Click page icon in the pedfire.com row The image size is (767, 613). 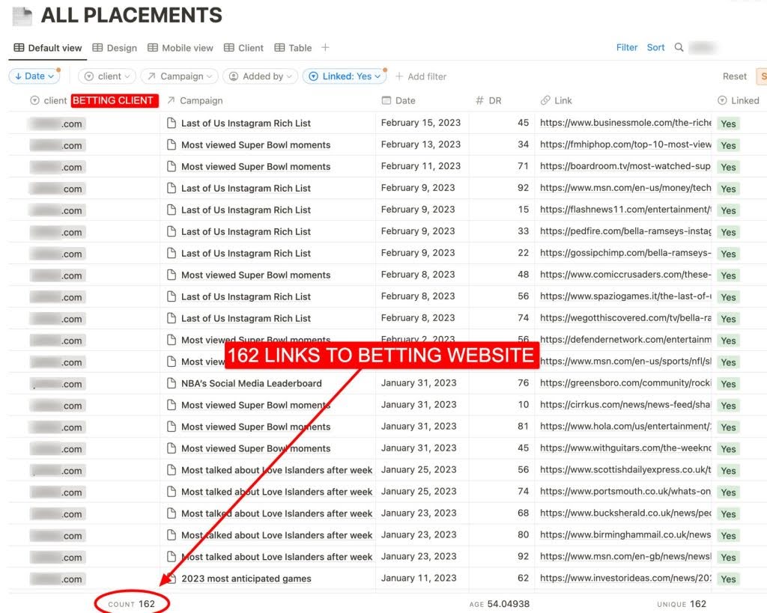172,231
